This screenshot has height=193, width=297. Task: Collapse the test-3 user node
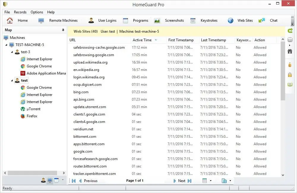tap(12, 52)
